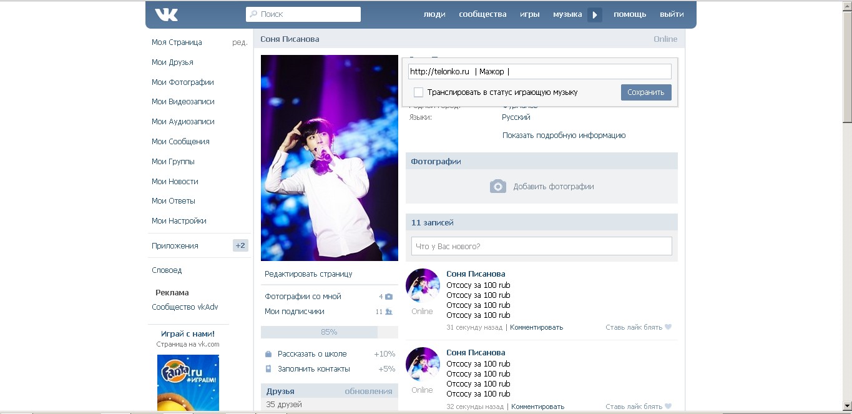Open Редактировать страницу link
This screenshot has width=852, height=414.
coord(308,274)
